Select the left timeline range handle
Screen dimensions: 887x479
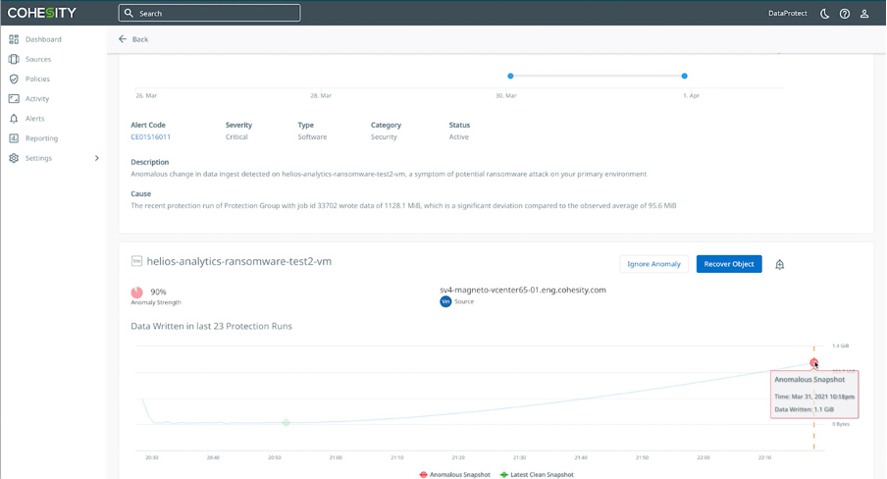click(x=510, y=76)
